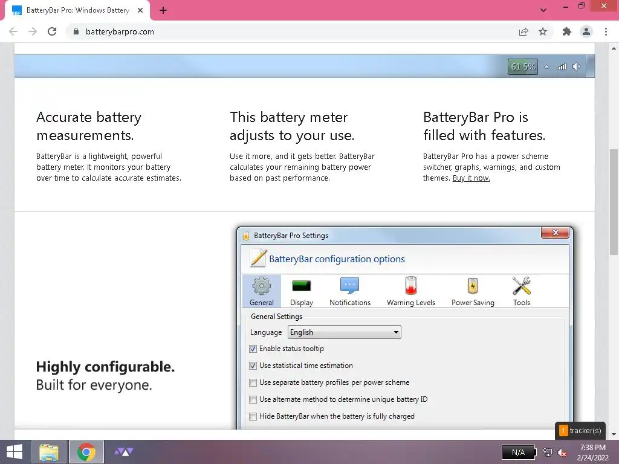Open the tab search chevron

[x=543, y=10]
